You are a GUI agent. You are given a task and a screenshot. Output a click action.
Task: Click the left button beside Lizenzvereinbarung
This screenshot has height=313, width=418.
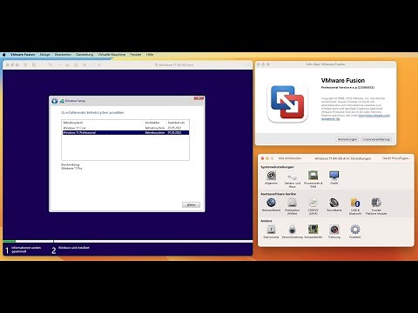click(347, 139)
